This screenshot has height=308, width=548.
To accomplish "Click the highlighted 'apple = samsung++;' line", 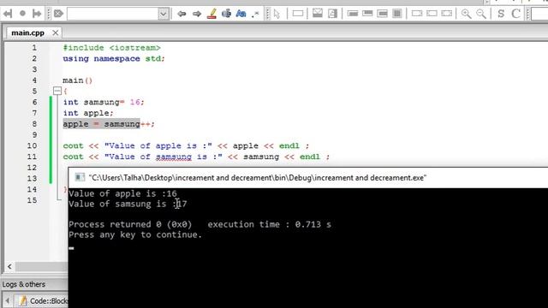I will point(109,124).
